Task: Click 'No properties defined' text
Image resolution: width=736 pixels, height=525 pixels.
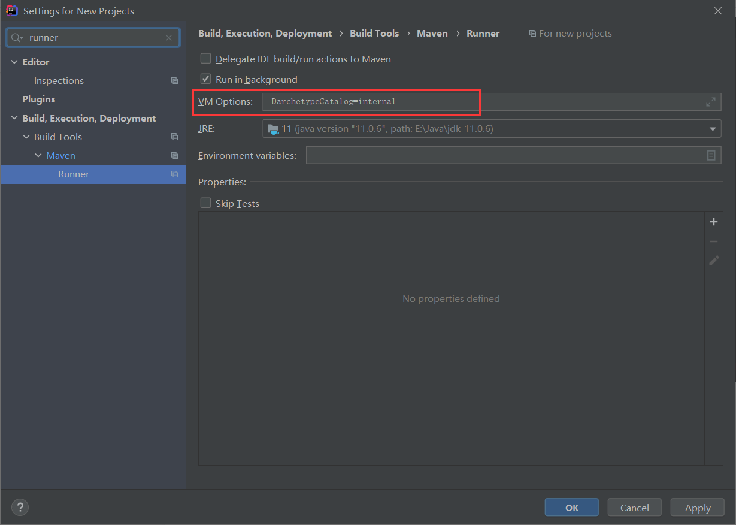Action: click(451, 298)
